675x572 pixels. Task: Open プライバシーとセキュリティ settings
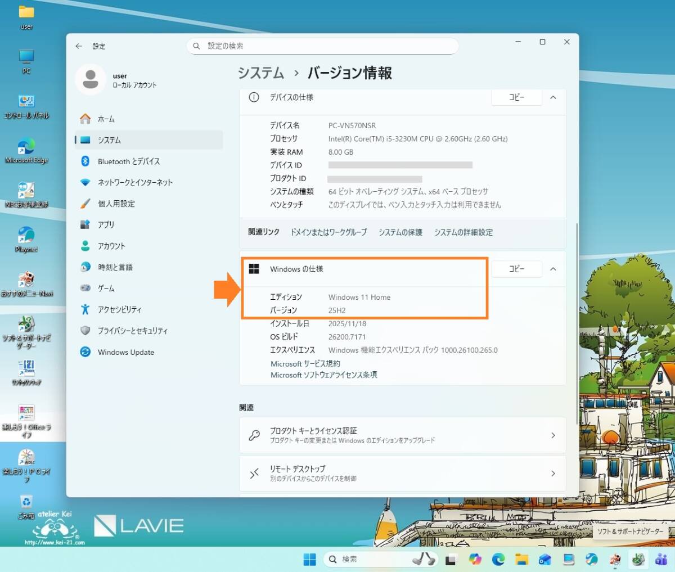tap(149, 331)
